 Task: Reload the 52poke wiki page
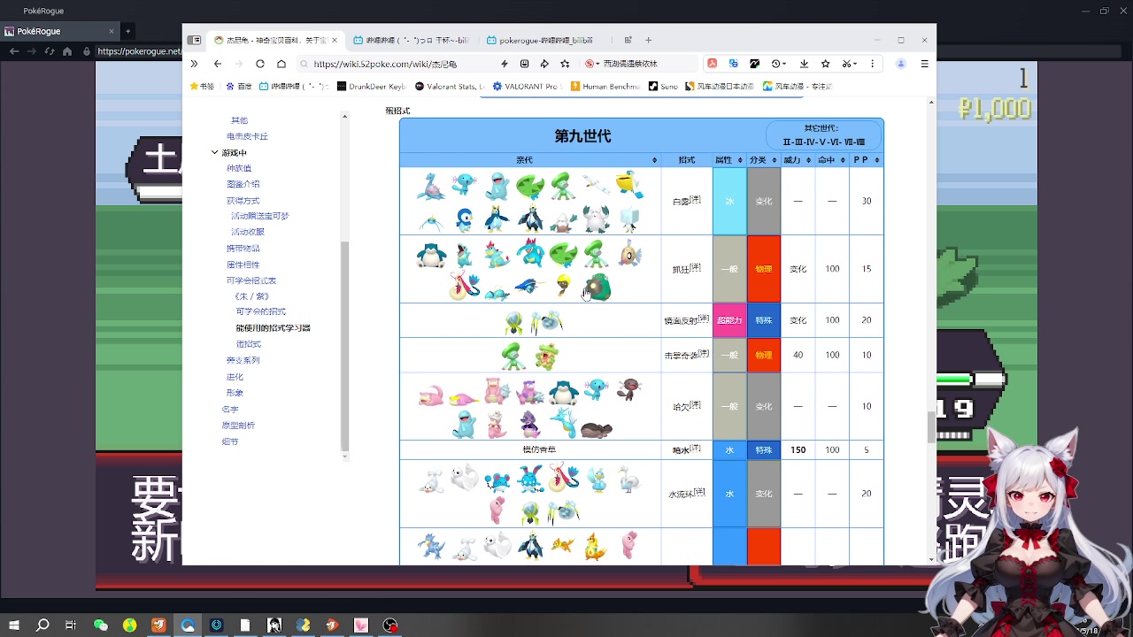pyautogui.click(x=260, y=64)
